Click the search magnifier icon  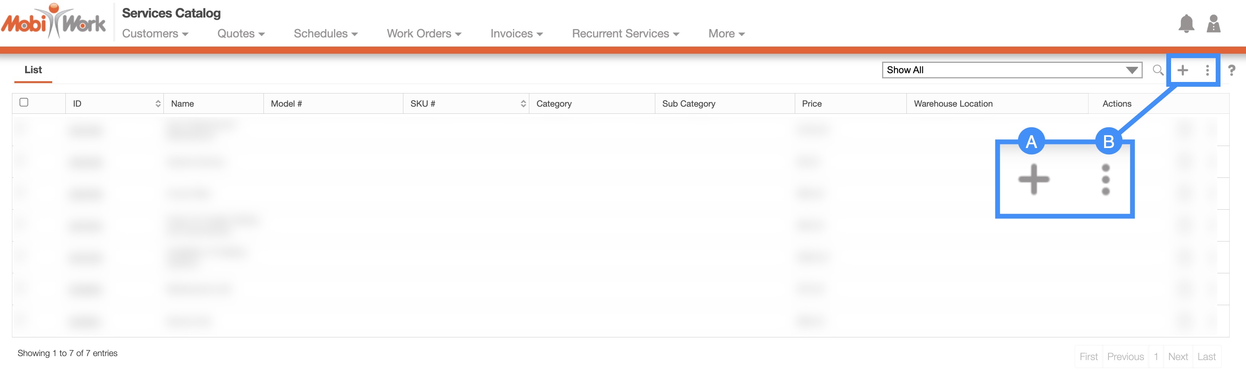[x=1158, y=70]
